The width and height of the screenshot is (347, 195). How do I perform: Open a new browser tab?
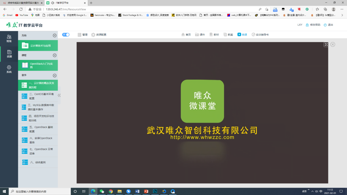[x=91, y=3]
